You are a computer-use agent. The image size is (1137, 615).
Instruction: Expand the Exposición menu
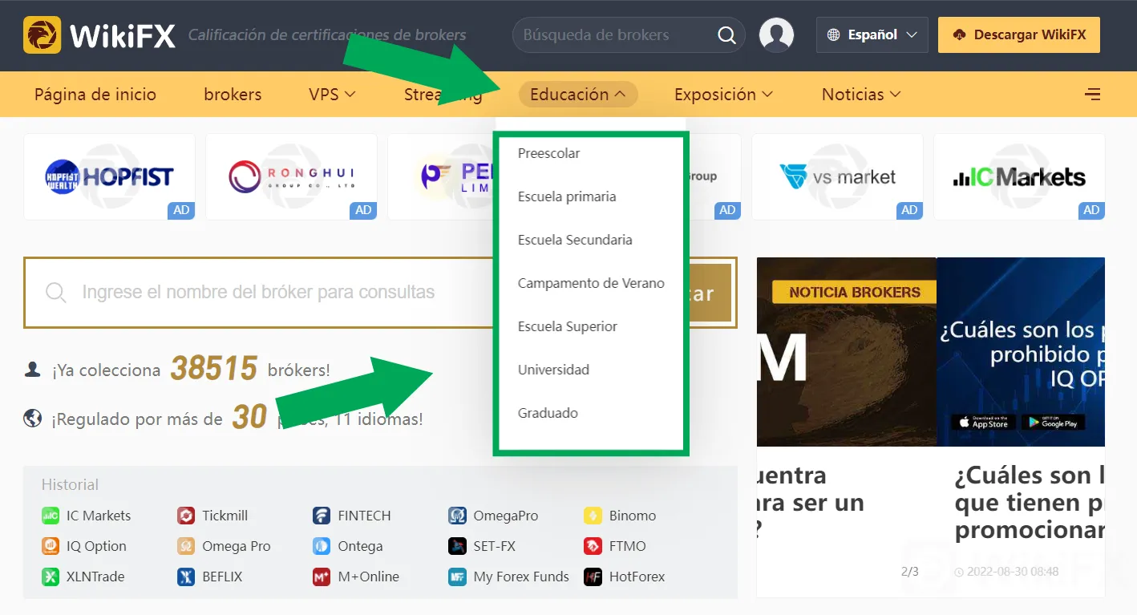[x=723, y=95]
